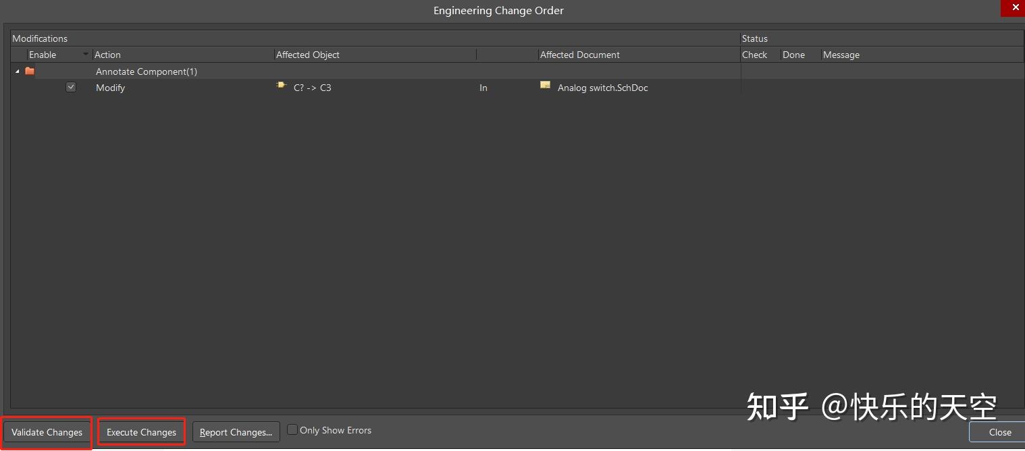Select the Annotate Component(1) group row
The image size is (1025, 451).
[147, 71]
